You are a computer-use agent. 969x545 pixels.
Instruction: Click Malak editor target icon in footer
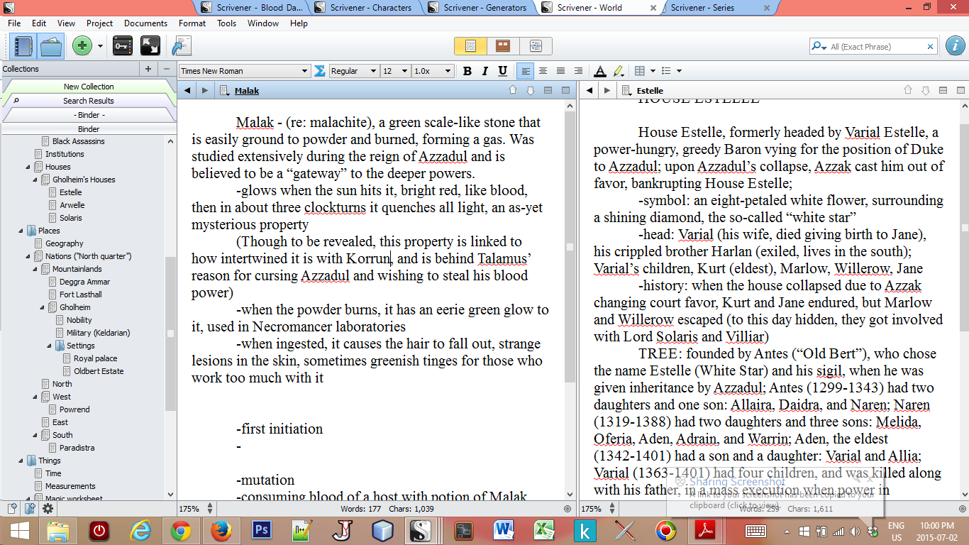[567, 509]
